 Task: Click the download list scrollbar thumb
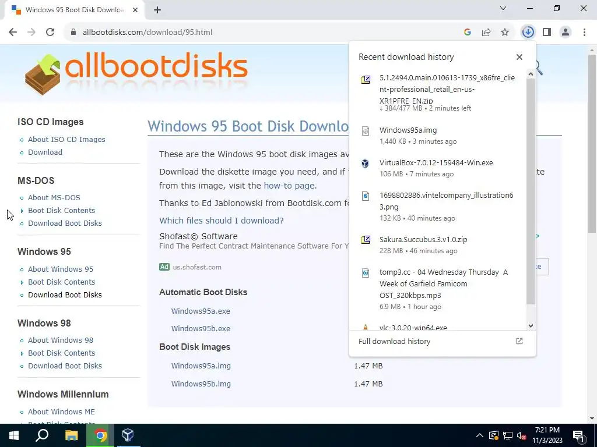point(531,190)
